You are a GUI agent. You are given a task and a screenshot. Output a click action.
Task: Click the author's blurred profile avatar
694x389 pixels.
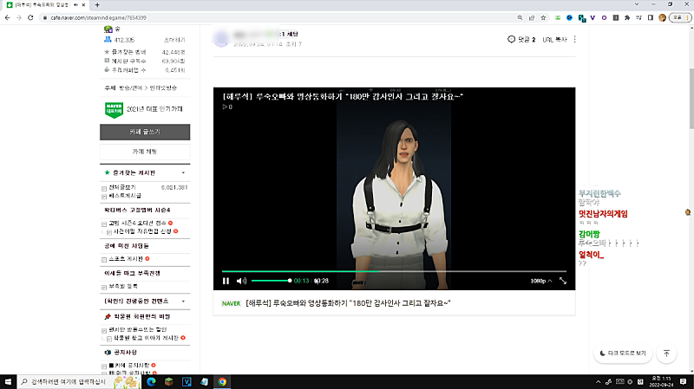pyautogui.click(x=221, y=39)
